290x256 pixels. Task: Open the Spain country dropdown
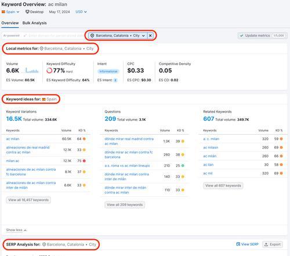pyautogui.click(x=10, y=12)
